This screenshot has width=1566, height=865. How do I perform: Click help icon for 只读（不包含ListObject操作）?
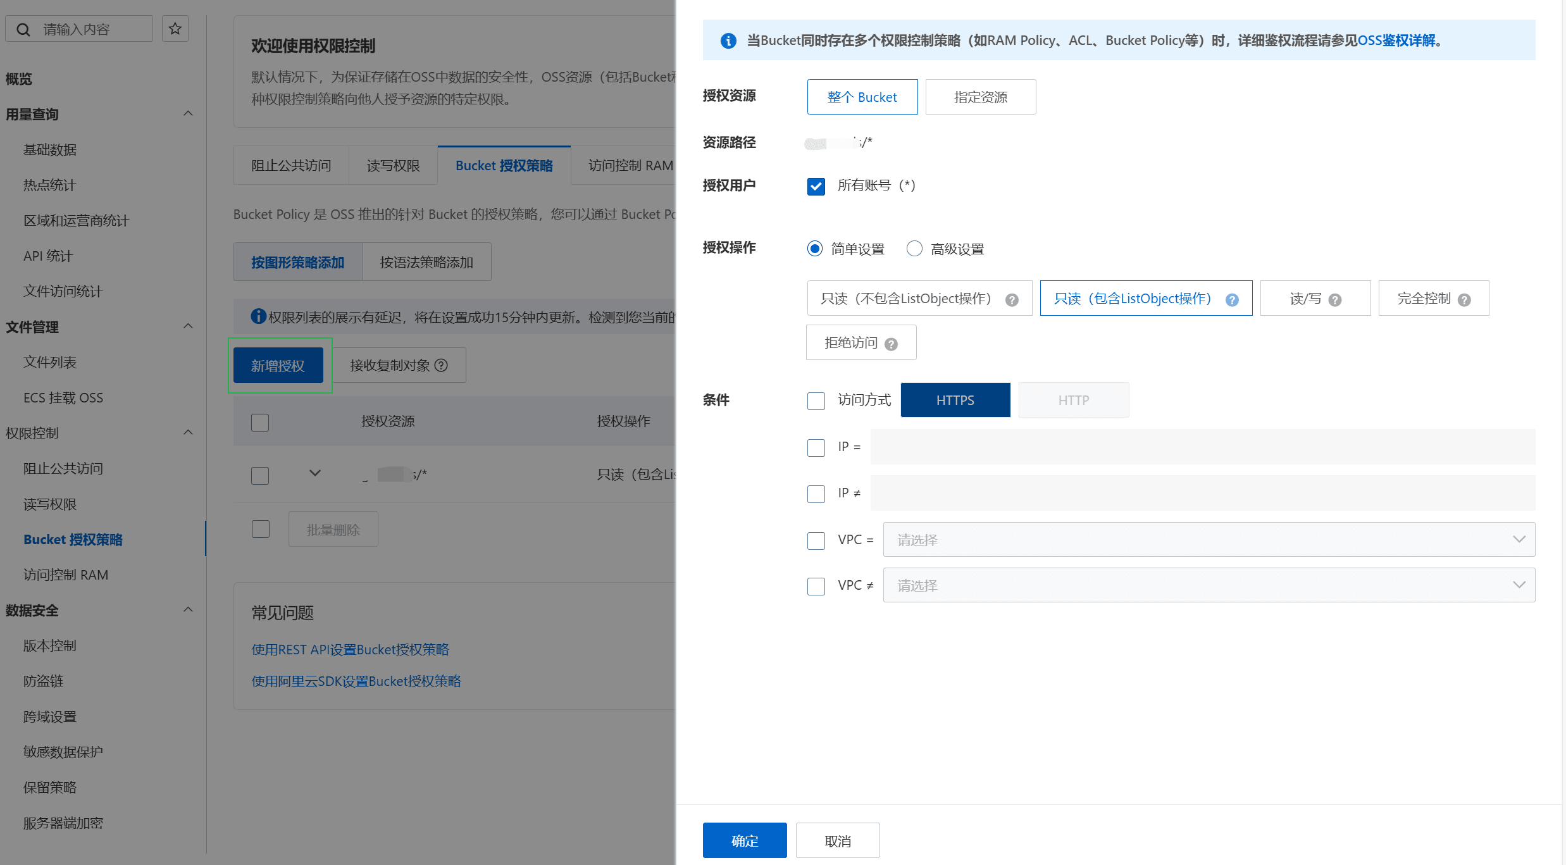(x=1012, y=300)
